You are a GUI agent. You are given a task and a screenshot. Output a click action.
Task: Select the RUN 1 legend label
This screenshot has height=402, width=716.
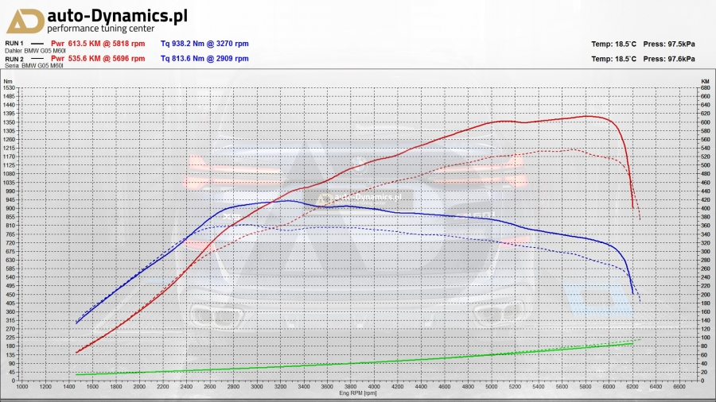[14, 43]
